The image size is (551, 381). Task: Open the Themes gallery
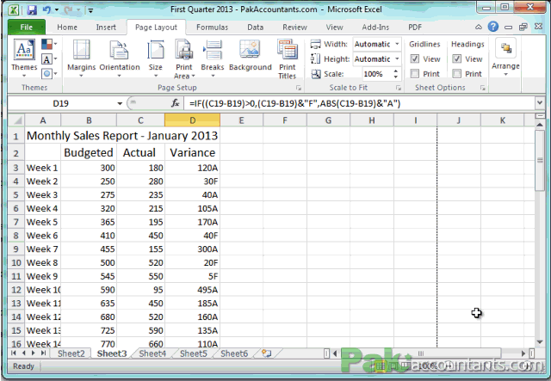point(24,58)
